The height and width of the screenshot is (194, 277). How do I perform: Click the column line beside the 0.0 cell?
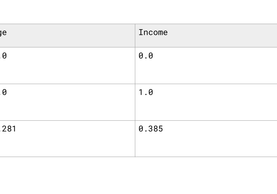[135, 65]
